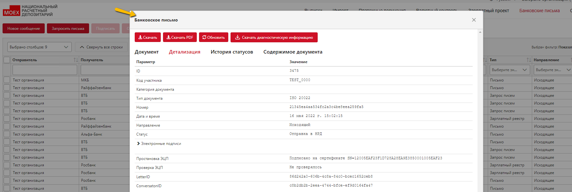572x192 pixels.
Task: Switch to the Детализация tab
Action: pyautogui.click(x=185, y=52)
